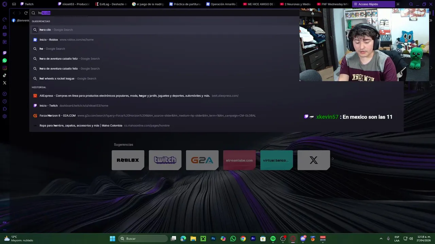This screenshot has height=244, width=435.
Task: Switch to the nikoeli53 Twitch tab
Action: point(73,4)
